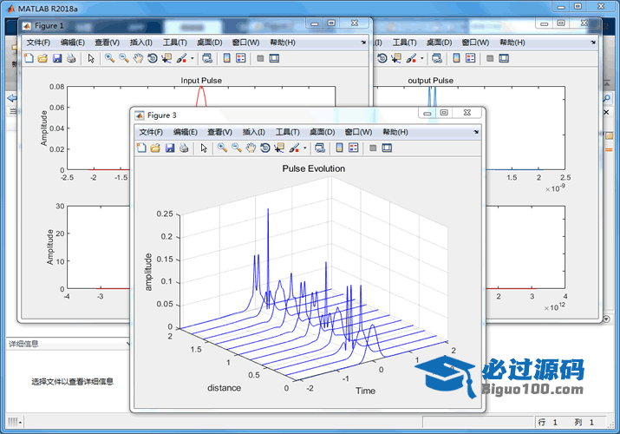Open 工具(T) menu in Figure 1
Image resolution: width=620 pixels, height=434 pixels.
pos(175,43)
